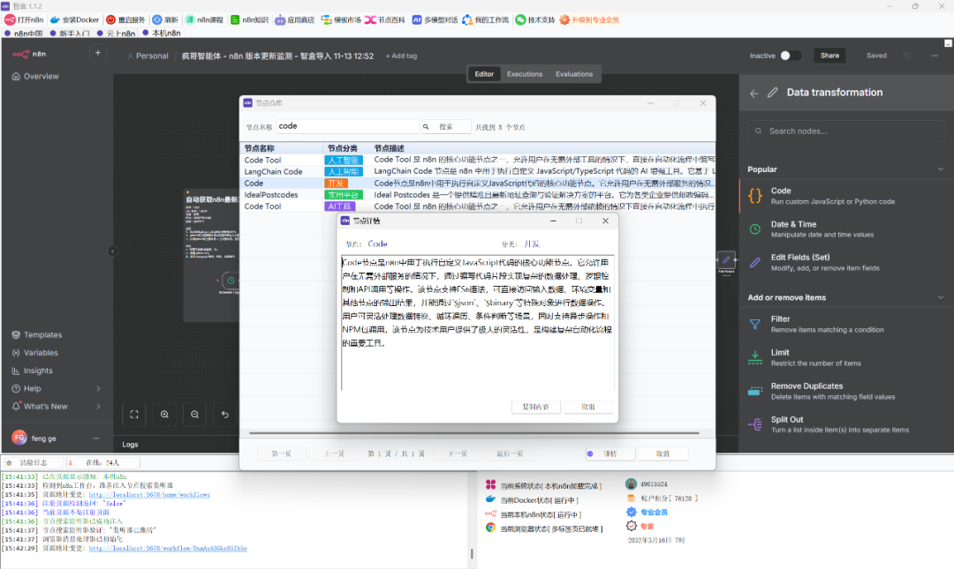Focus the Search nodes field

pyautogui.click(x=846, y=131)
